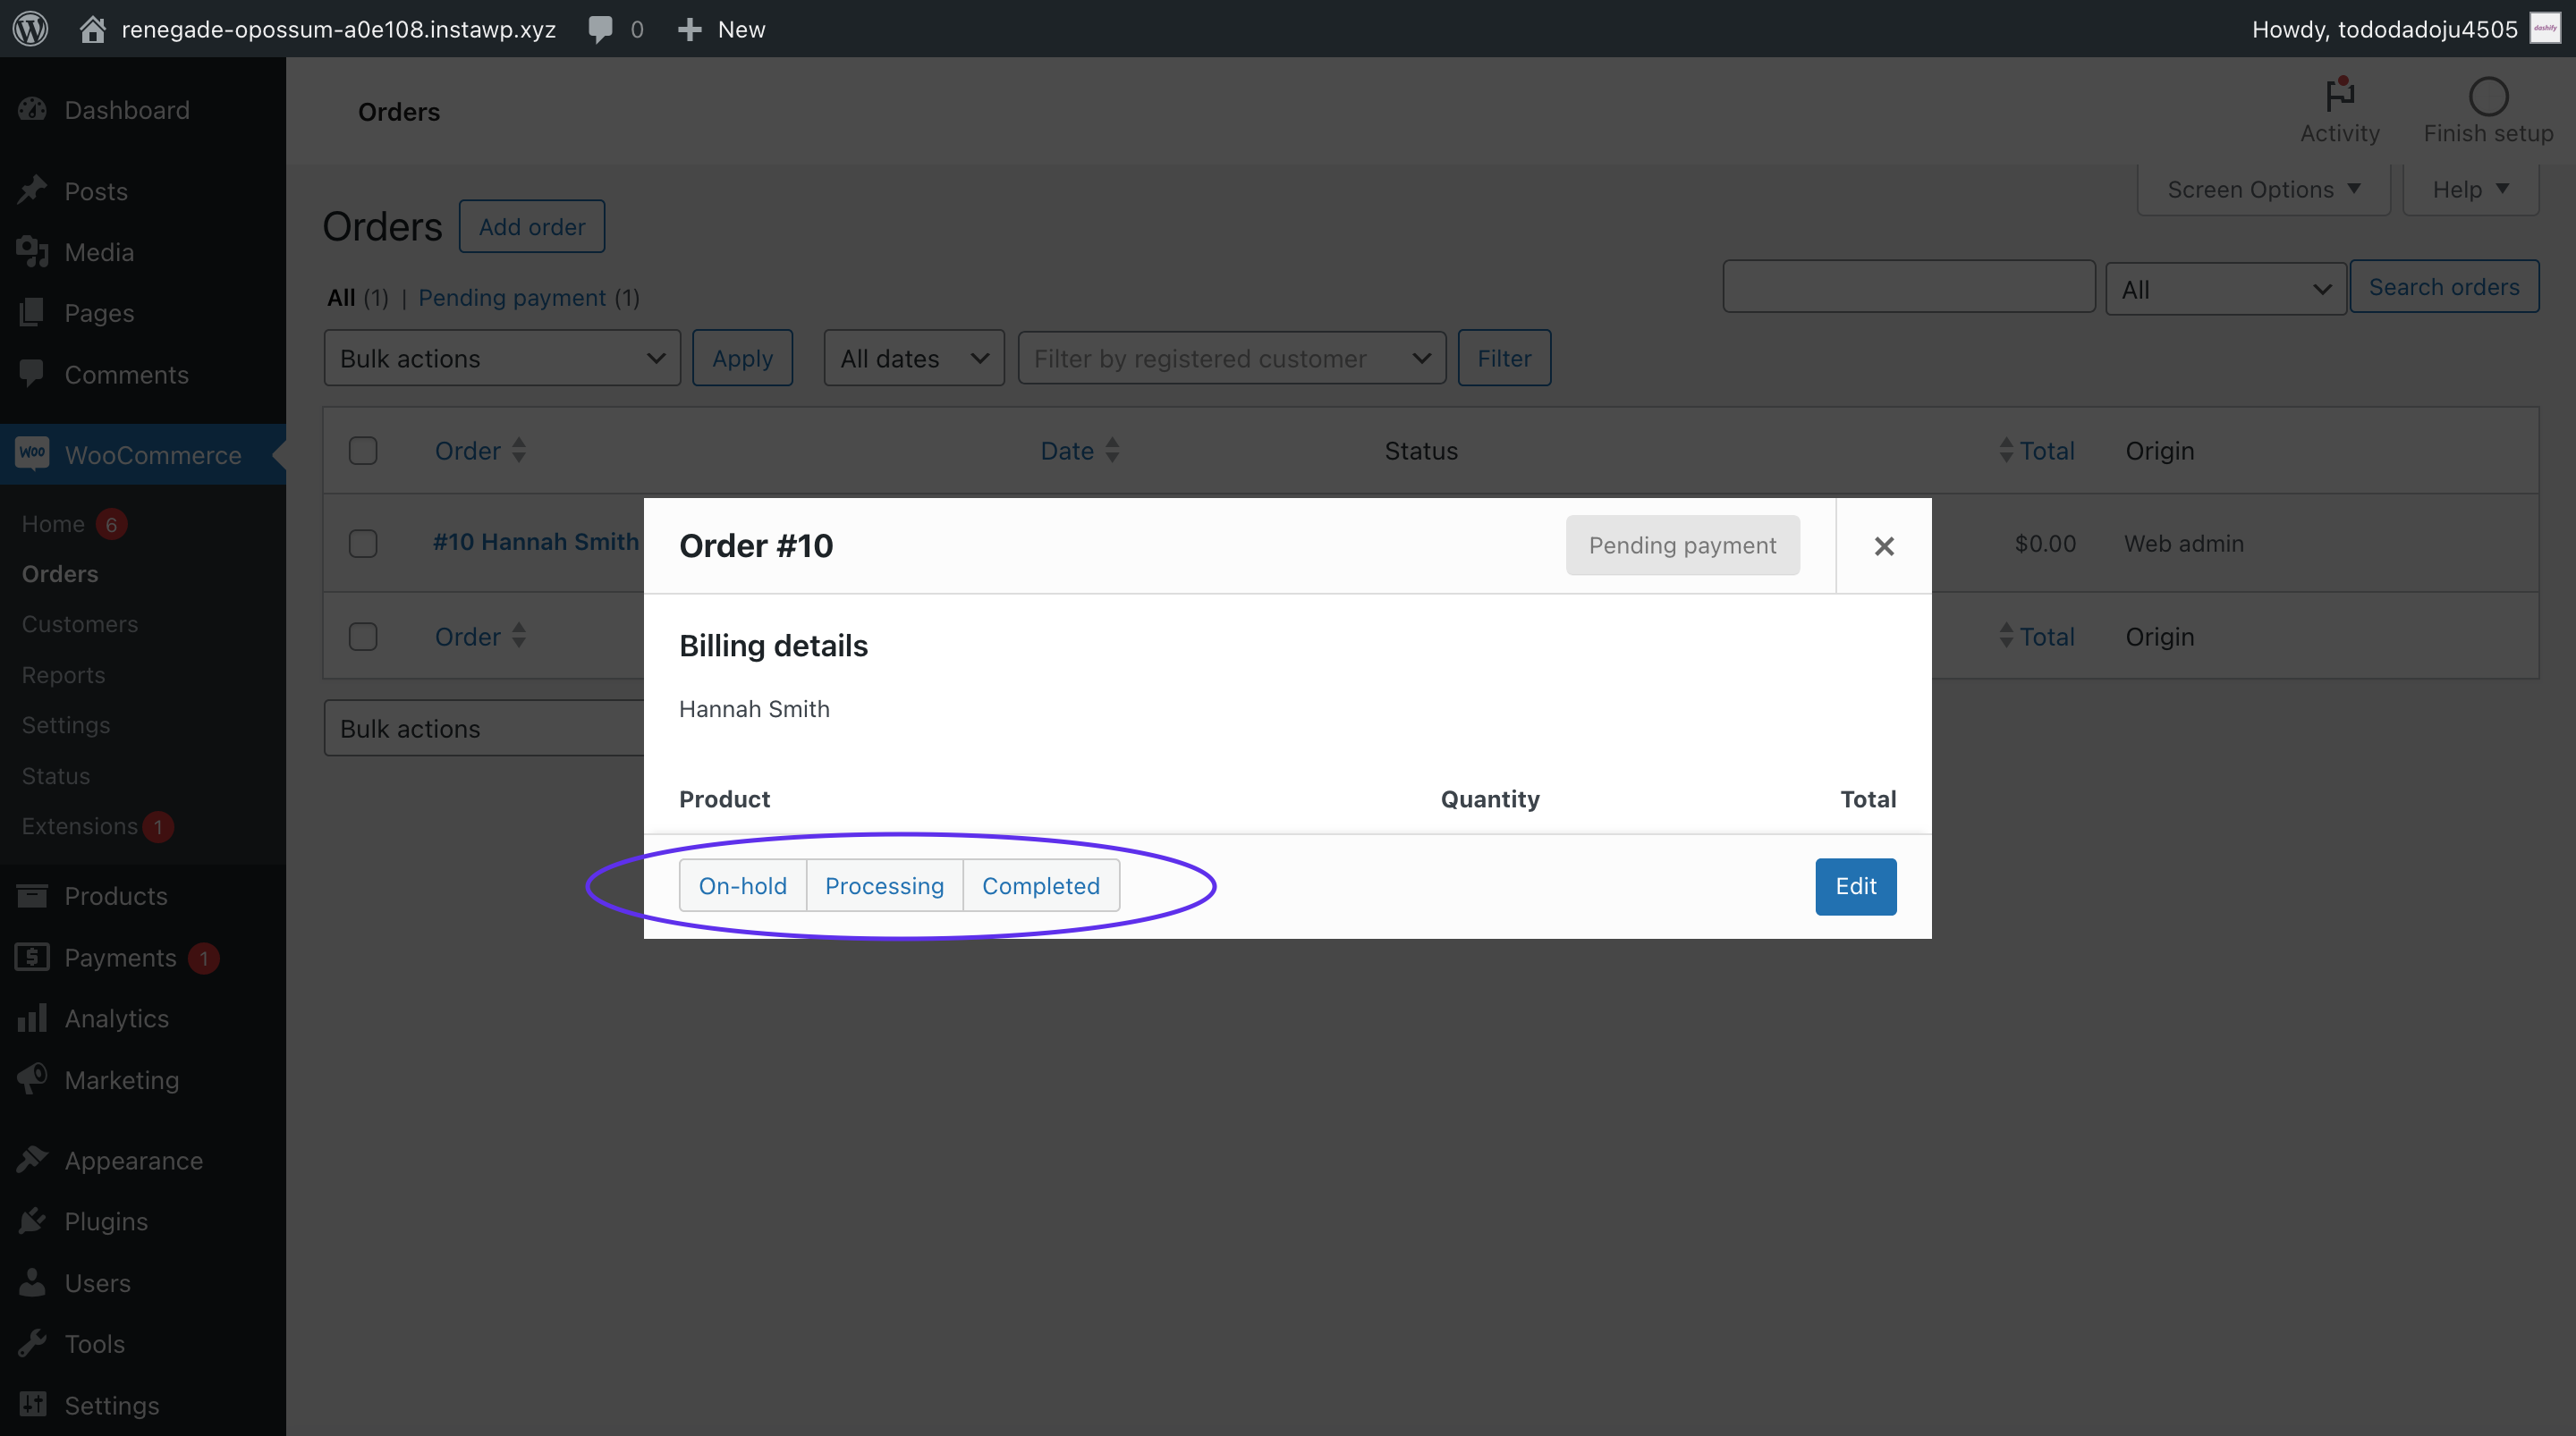
Task: Click the comments bubble icon in admin bar
Action: [602, 28]
